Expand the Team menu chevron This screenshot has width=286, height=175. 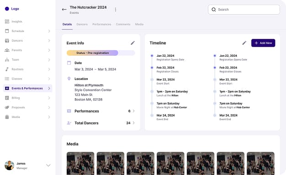(49, 60)
